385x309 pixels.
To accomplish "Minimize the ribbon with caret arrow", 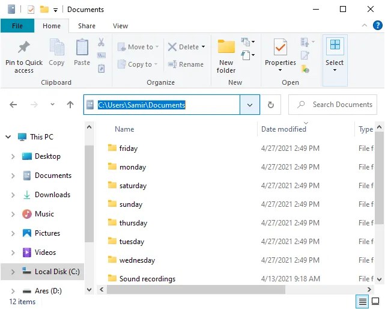I will pyautogui.click(x=365, y=25).
